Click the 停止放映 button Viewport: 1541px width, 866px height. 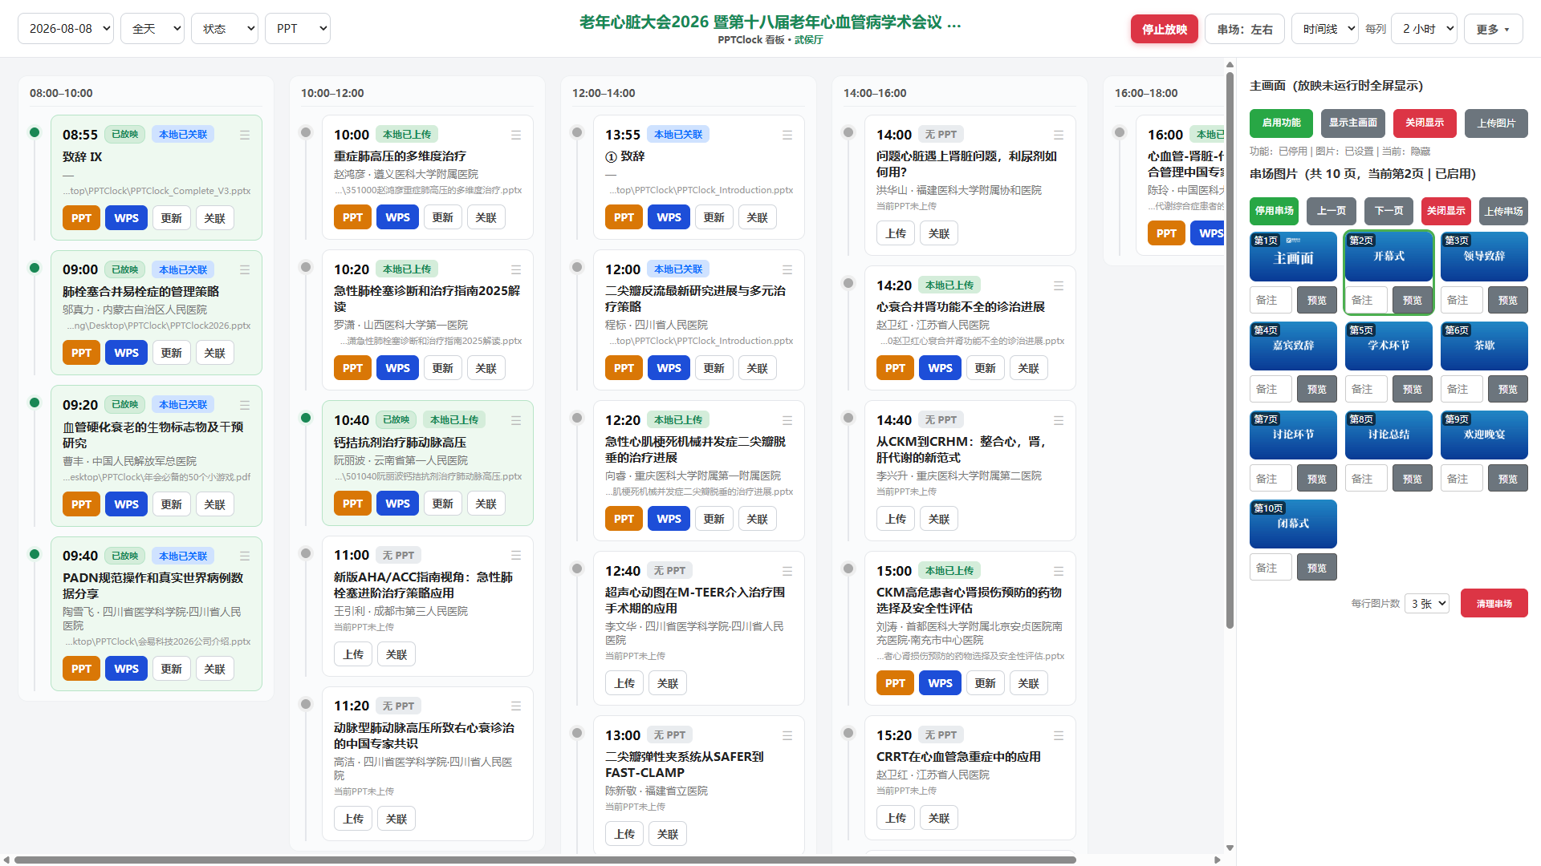pos(1165,29)
